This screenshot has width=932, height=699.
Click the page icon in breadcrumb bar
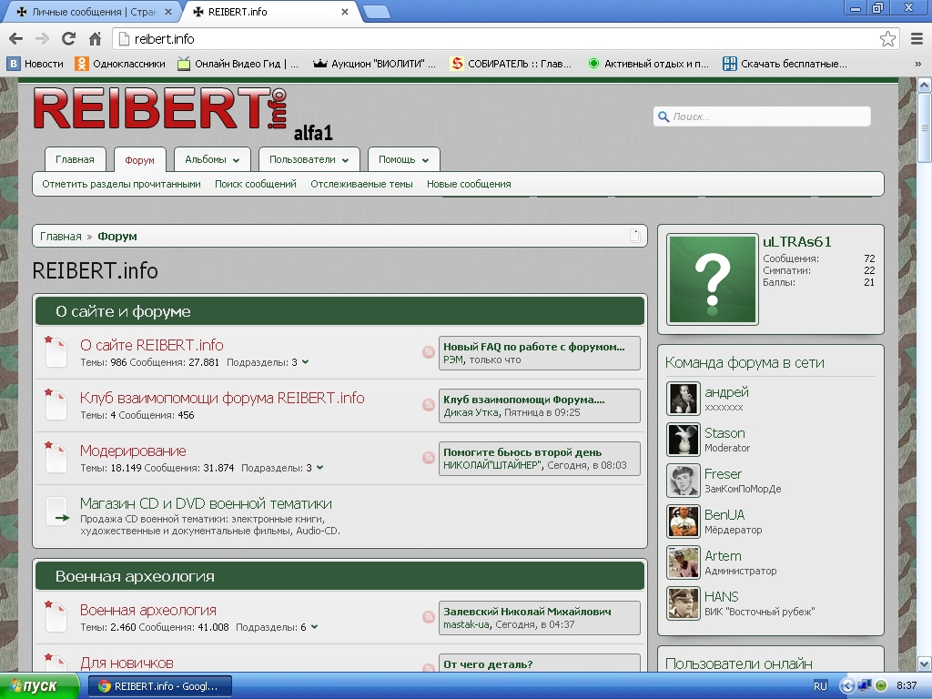(634, 236)
